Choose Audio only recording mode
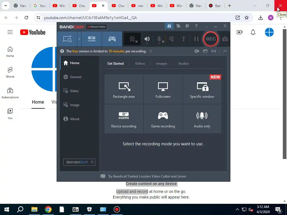287x215 pixels. 202,119
